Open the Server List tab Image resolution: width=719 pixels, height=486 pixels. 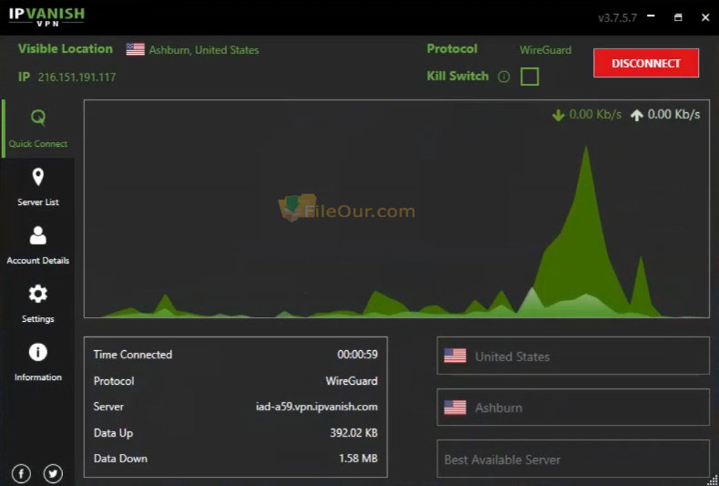point(38,187)
